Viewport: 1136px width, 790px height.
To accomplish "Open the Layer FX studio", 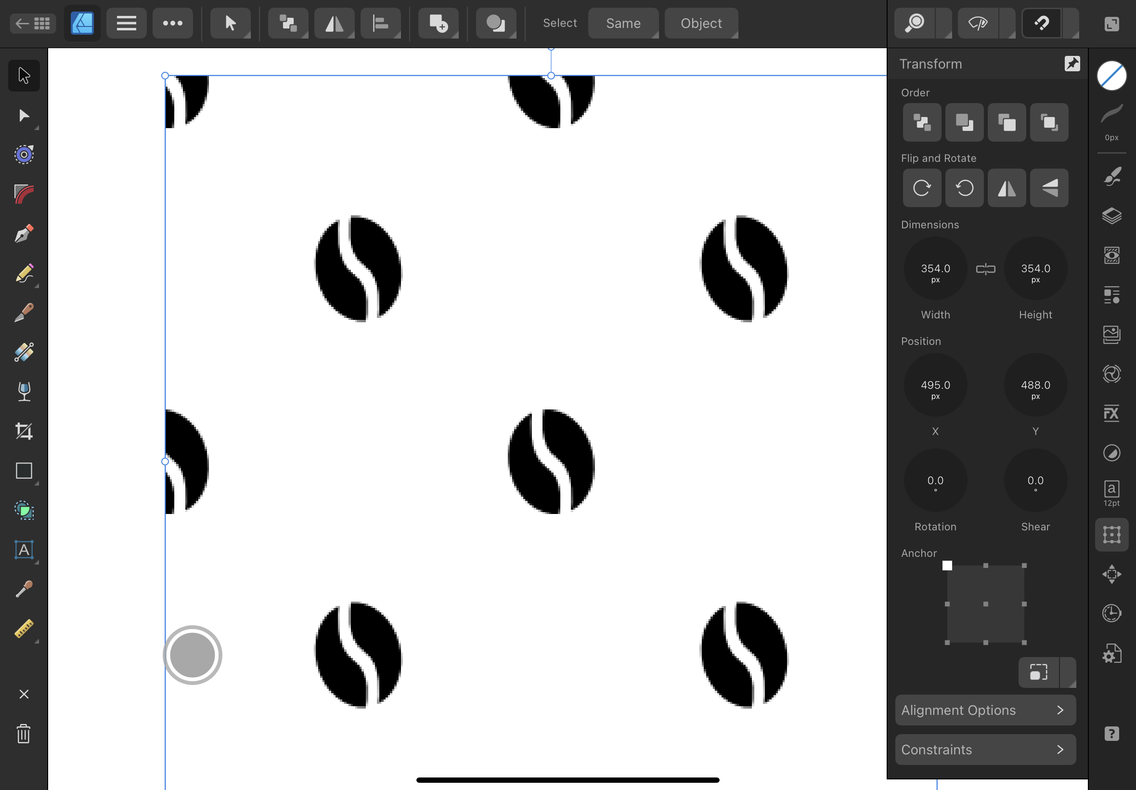I will 1112,413.
